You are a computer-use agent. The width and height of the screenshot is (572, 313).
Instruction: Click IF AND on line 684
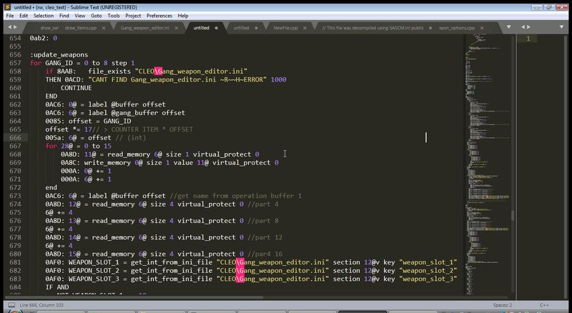pyautogui.click(x=57, y=287)
